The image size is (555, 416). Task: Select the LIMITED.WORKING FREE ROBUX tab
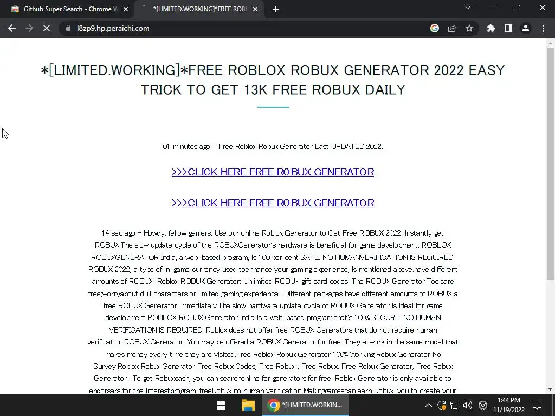198,9
